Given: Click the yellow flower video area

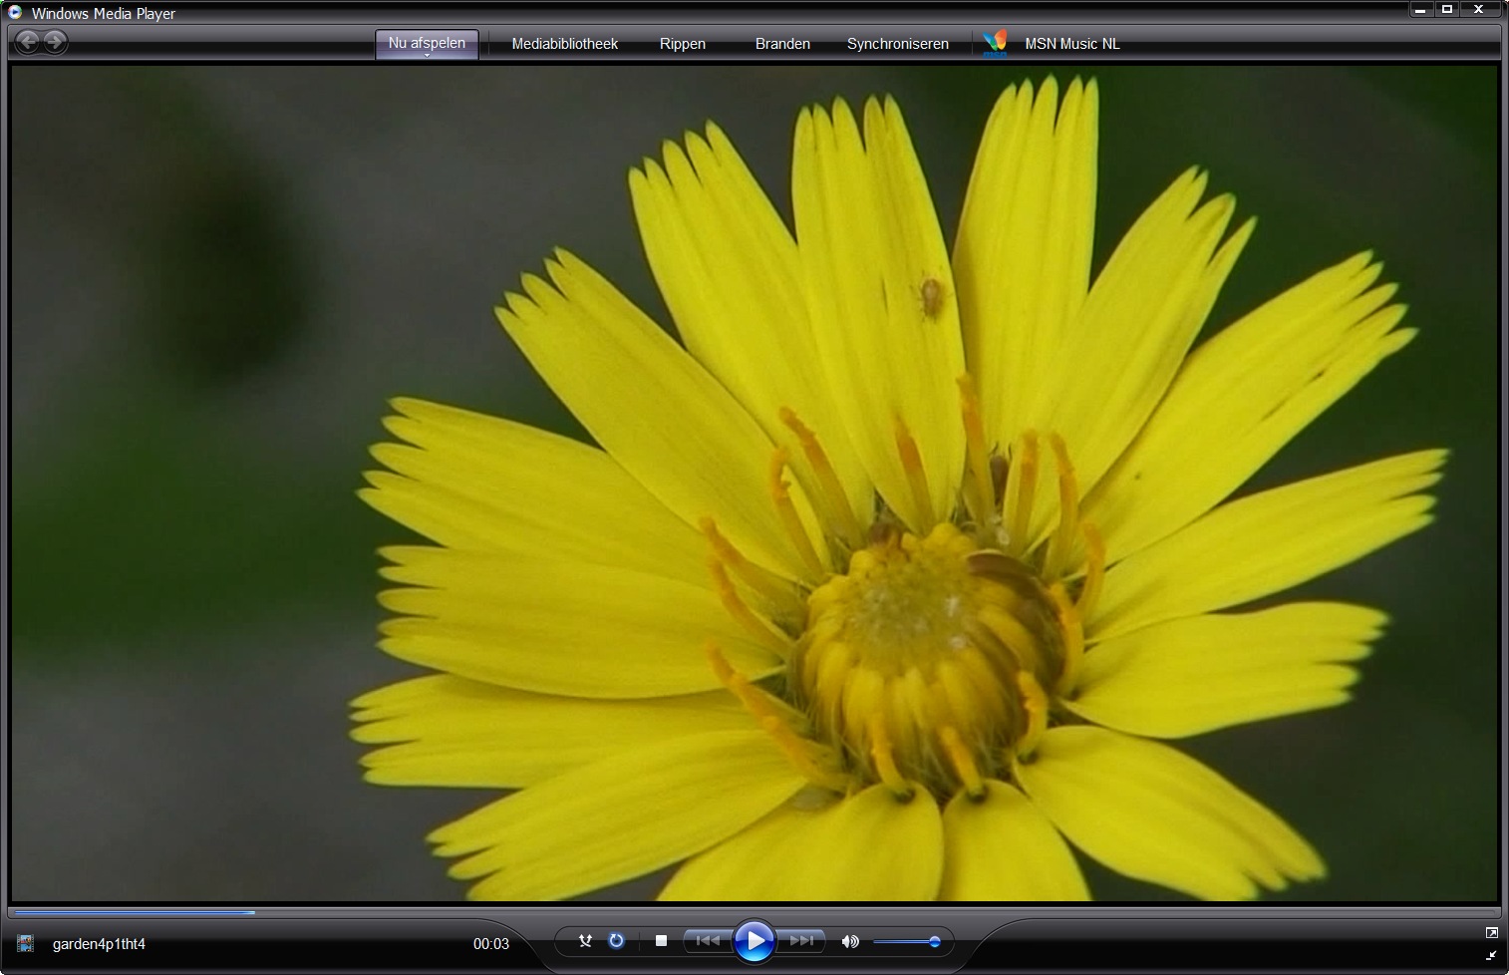Looking at the screenshot, I should point(754,484).
